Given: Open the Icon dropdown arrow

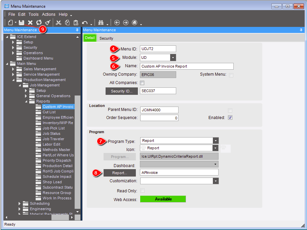Looking at the screenshot, I should [215, 148].
